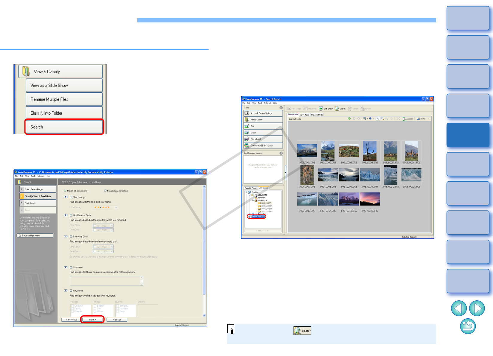Switch to Preview Mode tab
This screenshot has height=356, width=493.
tap(317, 115)
